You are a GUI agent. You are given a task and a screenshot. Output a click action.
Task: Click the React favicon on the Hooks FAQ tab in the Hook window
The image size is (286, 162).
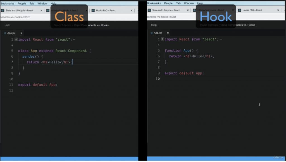pyautogui.click(x=240, y=10)
